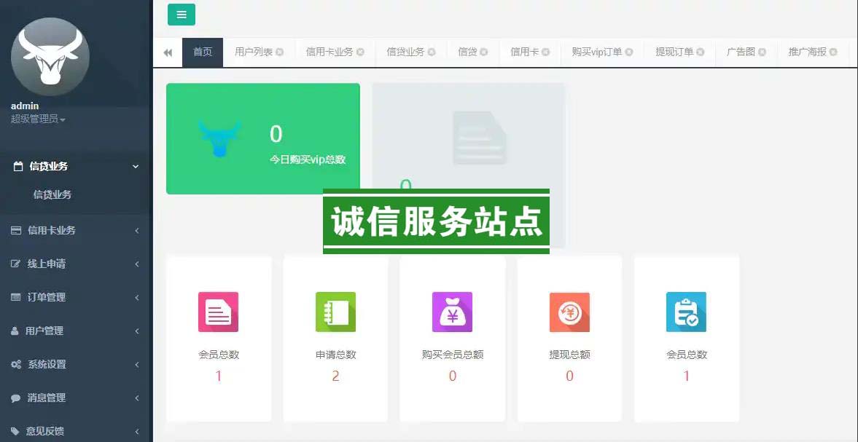
Task: Click the admin bull avatar image
Action: (x=50, y=57)
